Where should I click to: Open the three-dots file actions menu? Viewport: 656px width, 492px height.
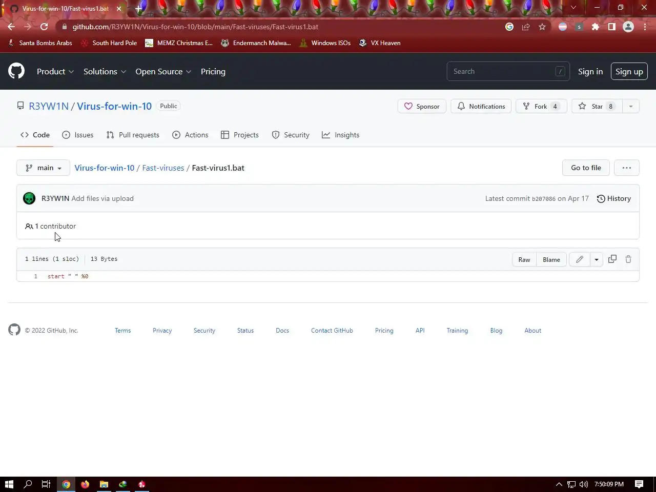tap(627, 168)
